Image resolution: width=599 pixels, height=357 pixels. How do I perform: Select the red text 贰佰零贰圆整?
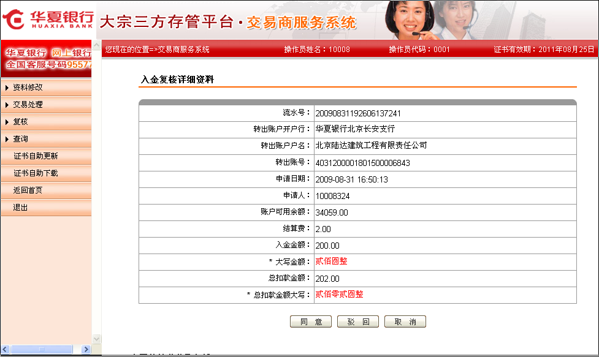339,295
